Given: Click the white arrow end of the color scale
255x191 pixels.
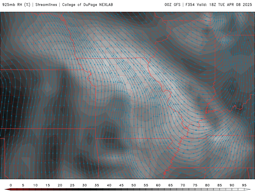Looking at the screenshot, I should coord(248,189).
